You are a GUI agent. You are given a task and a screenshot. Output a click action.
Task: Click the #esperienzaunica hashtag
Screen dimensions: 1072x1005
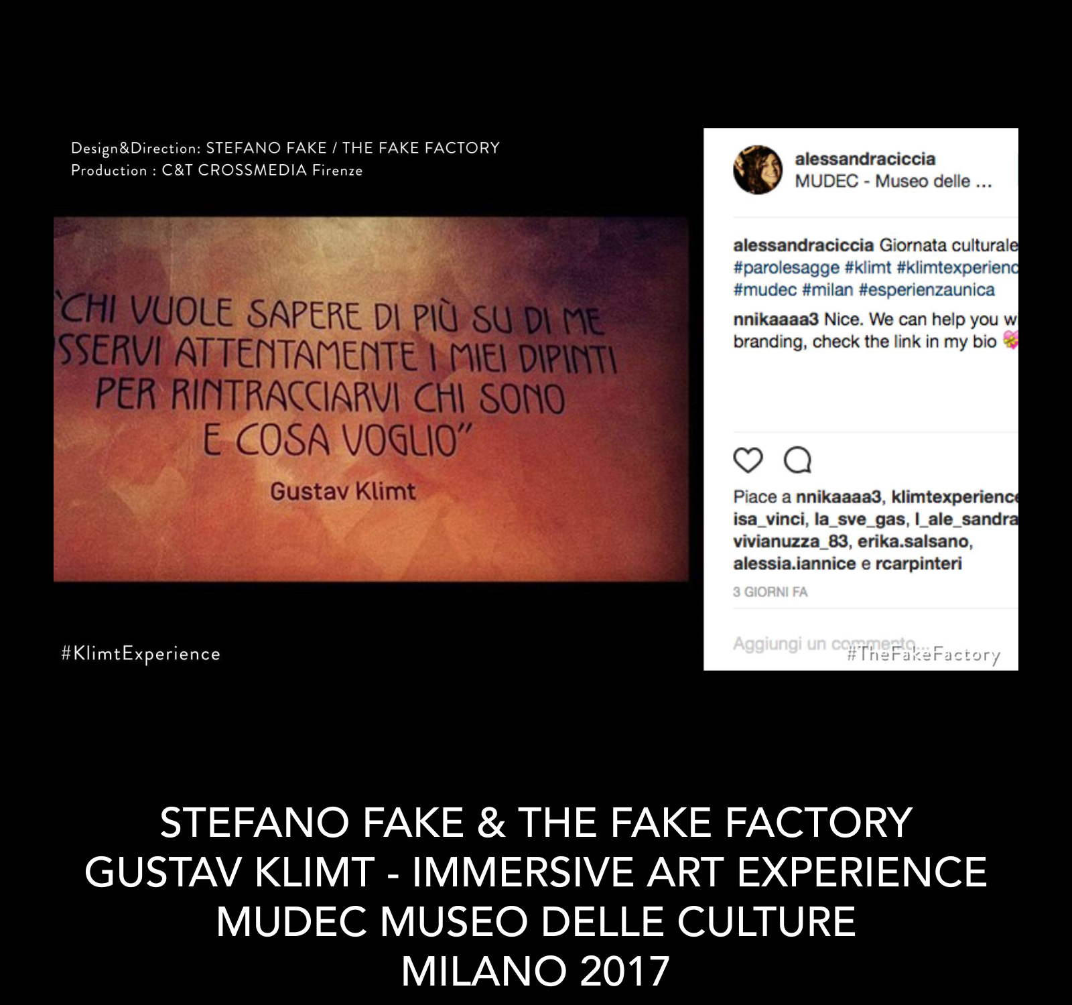click(x=927, y=289)
